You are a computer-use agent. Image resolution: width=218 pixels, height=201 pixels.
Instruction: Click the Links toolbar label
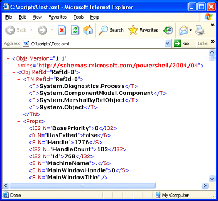(203, 44)
